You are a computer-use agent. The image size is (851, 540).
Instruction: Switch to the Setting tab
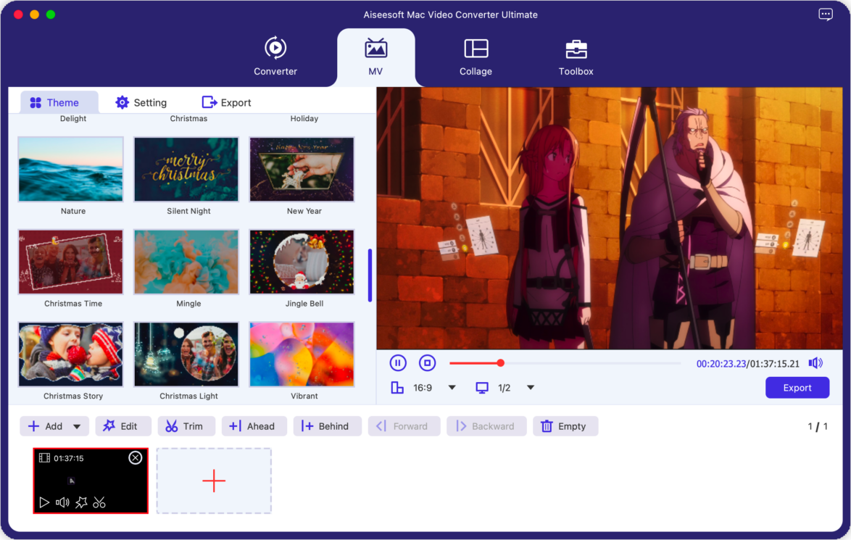click(141, 103)
